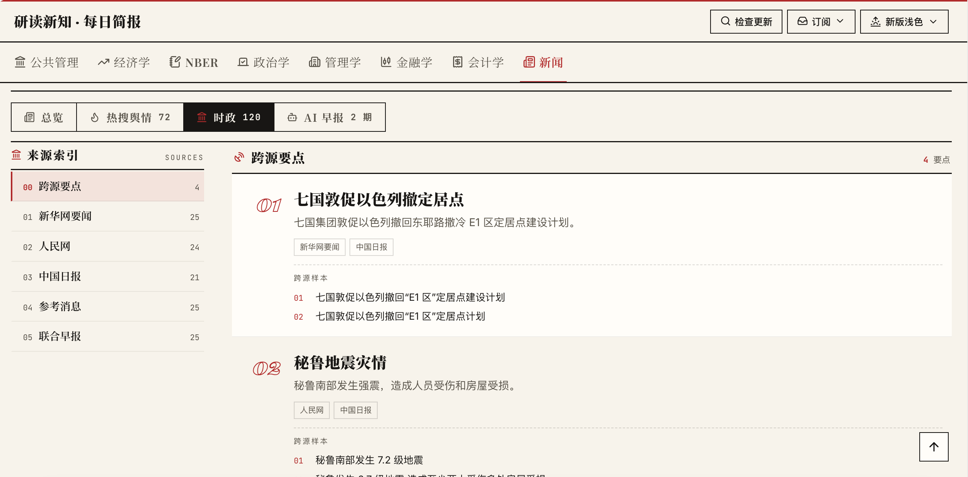
Task: Open sample 七国敦促以色列撤回"E1 区"定居点建设计划
Action: click(410, 297)
